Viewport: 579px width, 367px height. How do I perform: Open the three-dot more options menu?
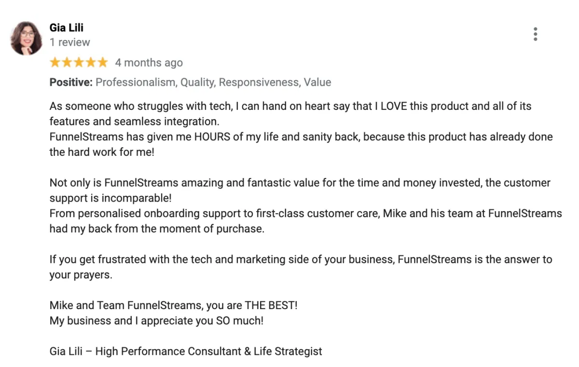coord(535,34)
